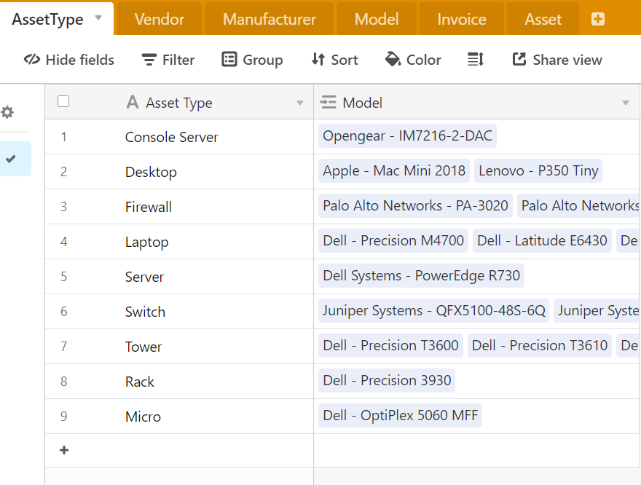Open the Asset Type column dropdown
This screenshot has width=641, height=485.
[x=300, y=103]
